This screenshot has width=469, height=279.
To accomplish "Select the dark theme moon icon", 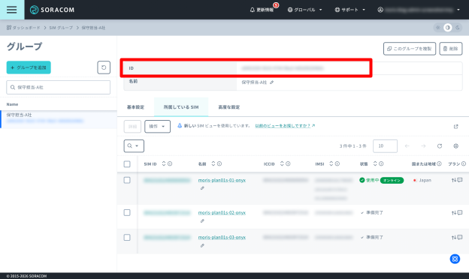I will pyautogui.click(x=458, y=28).
